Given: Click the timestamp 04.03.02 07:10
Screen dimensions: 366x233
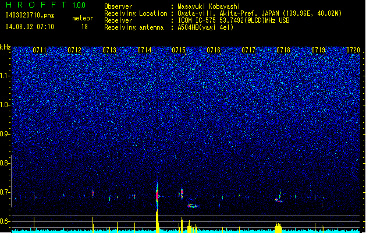Looking at the screenshot, I should (x=30, y=26).
